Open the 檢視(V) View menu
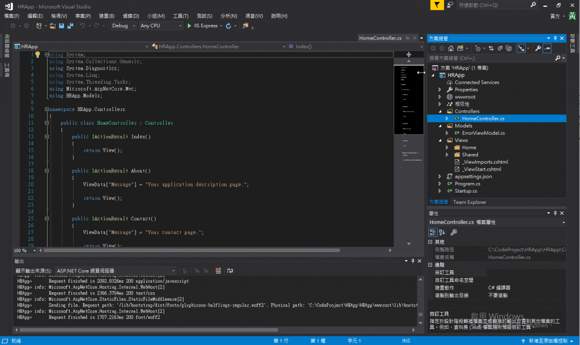Image resolution: width=580 pixels, height=345 pixels. (x=59, y=16)
